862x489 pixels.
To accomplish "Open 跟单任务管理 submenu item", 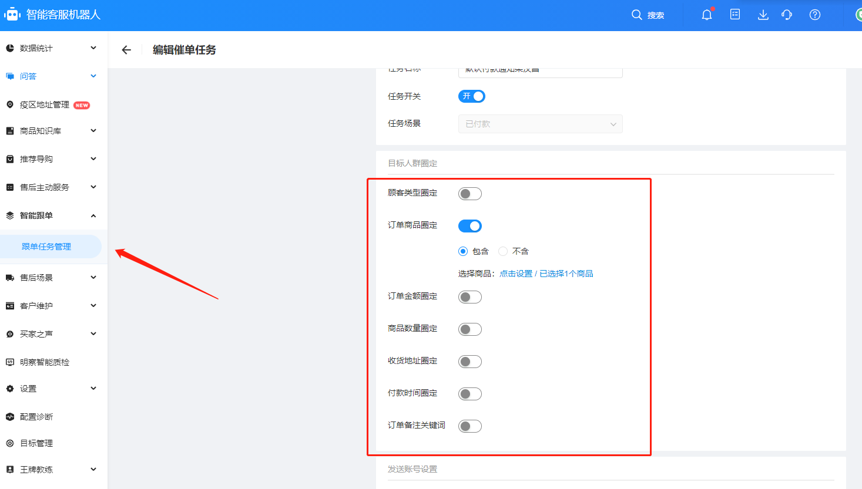I will coord(51,247).
